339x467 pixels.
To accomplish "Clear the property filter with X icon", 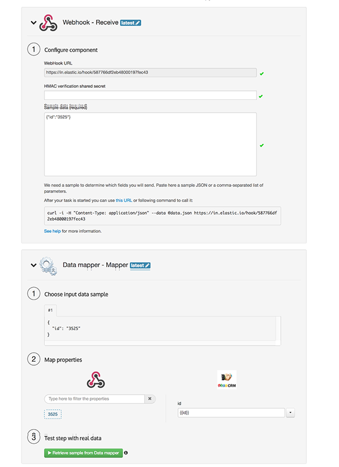I will [x=150, y=399].
